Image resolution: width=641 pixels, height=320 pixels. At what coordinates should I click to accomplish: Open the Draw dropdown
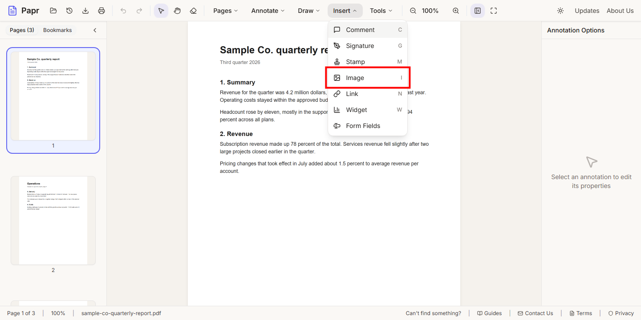[x=309, y=11]
